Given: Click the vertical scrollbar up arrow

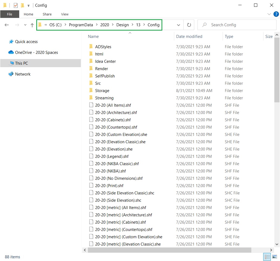Looking at the screenshot, I should [277, 35].
